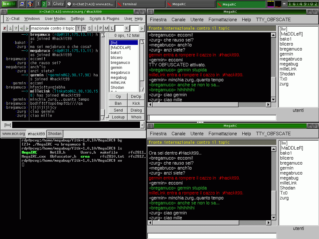Open the Scripts & Plugins menu
Viewport: 319px width, 239px height.
104,19
